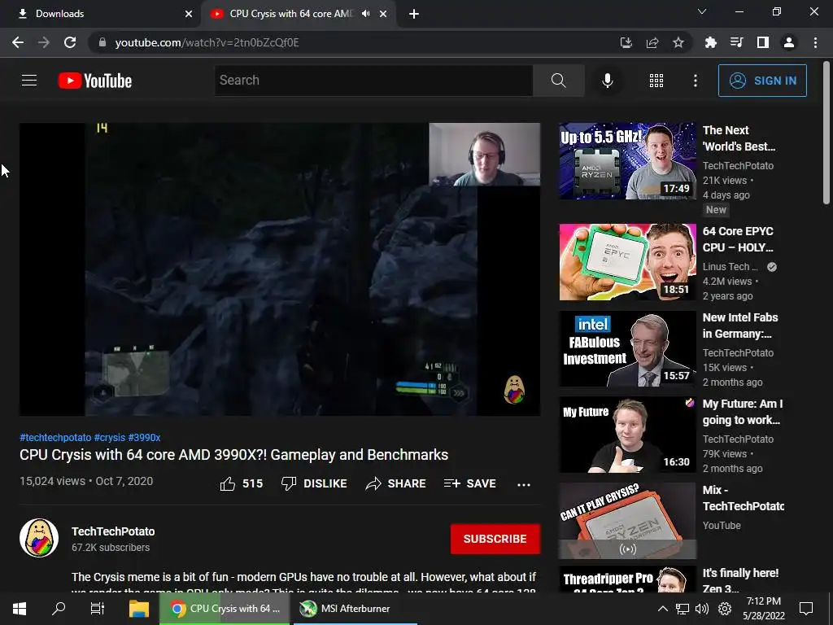This screenshot has width=833, height=625.
Task: Show hidden system tray icons
Action: (662, 609)
